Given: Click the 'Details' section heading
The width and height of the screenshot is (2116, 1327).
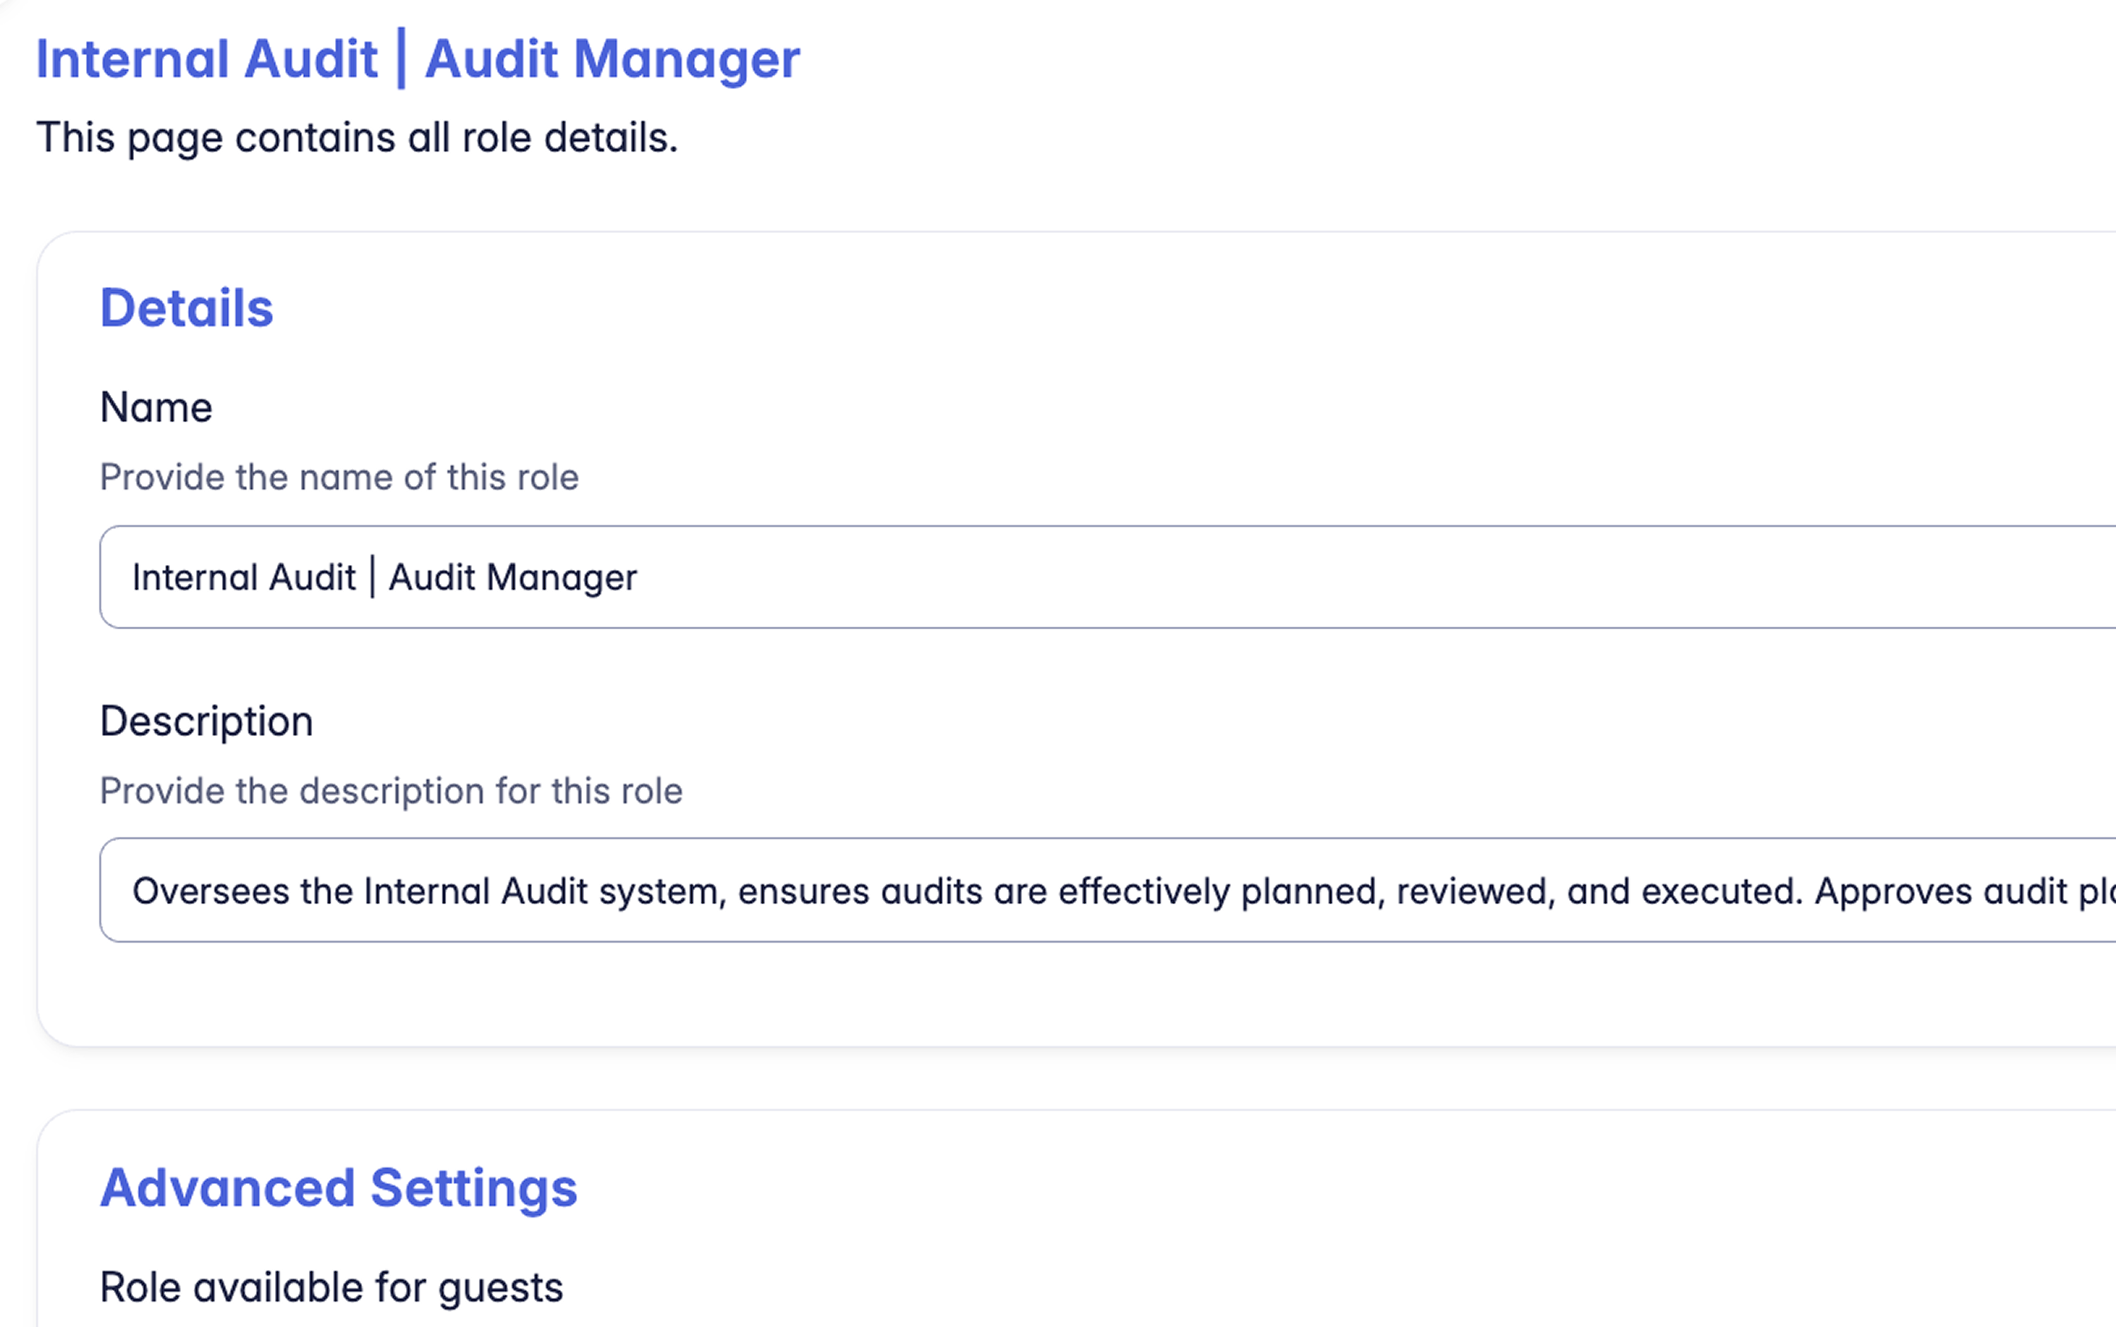Looking at the screenshot, I should [186, 306].
